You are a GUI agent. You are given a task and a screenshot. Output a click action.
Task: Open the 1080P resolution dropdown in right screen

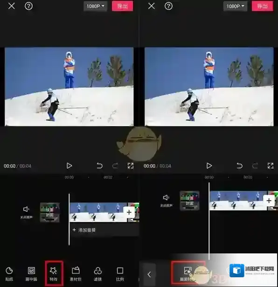235,6
